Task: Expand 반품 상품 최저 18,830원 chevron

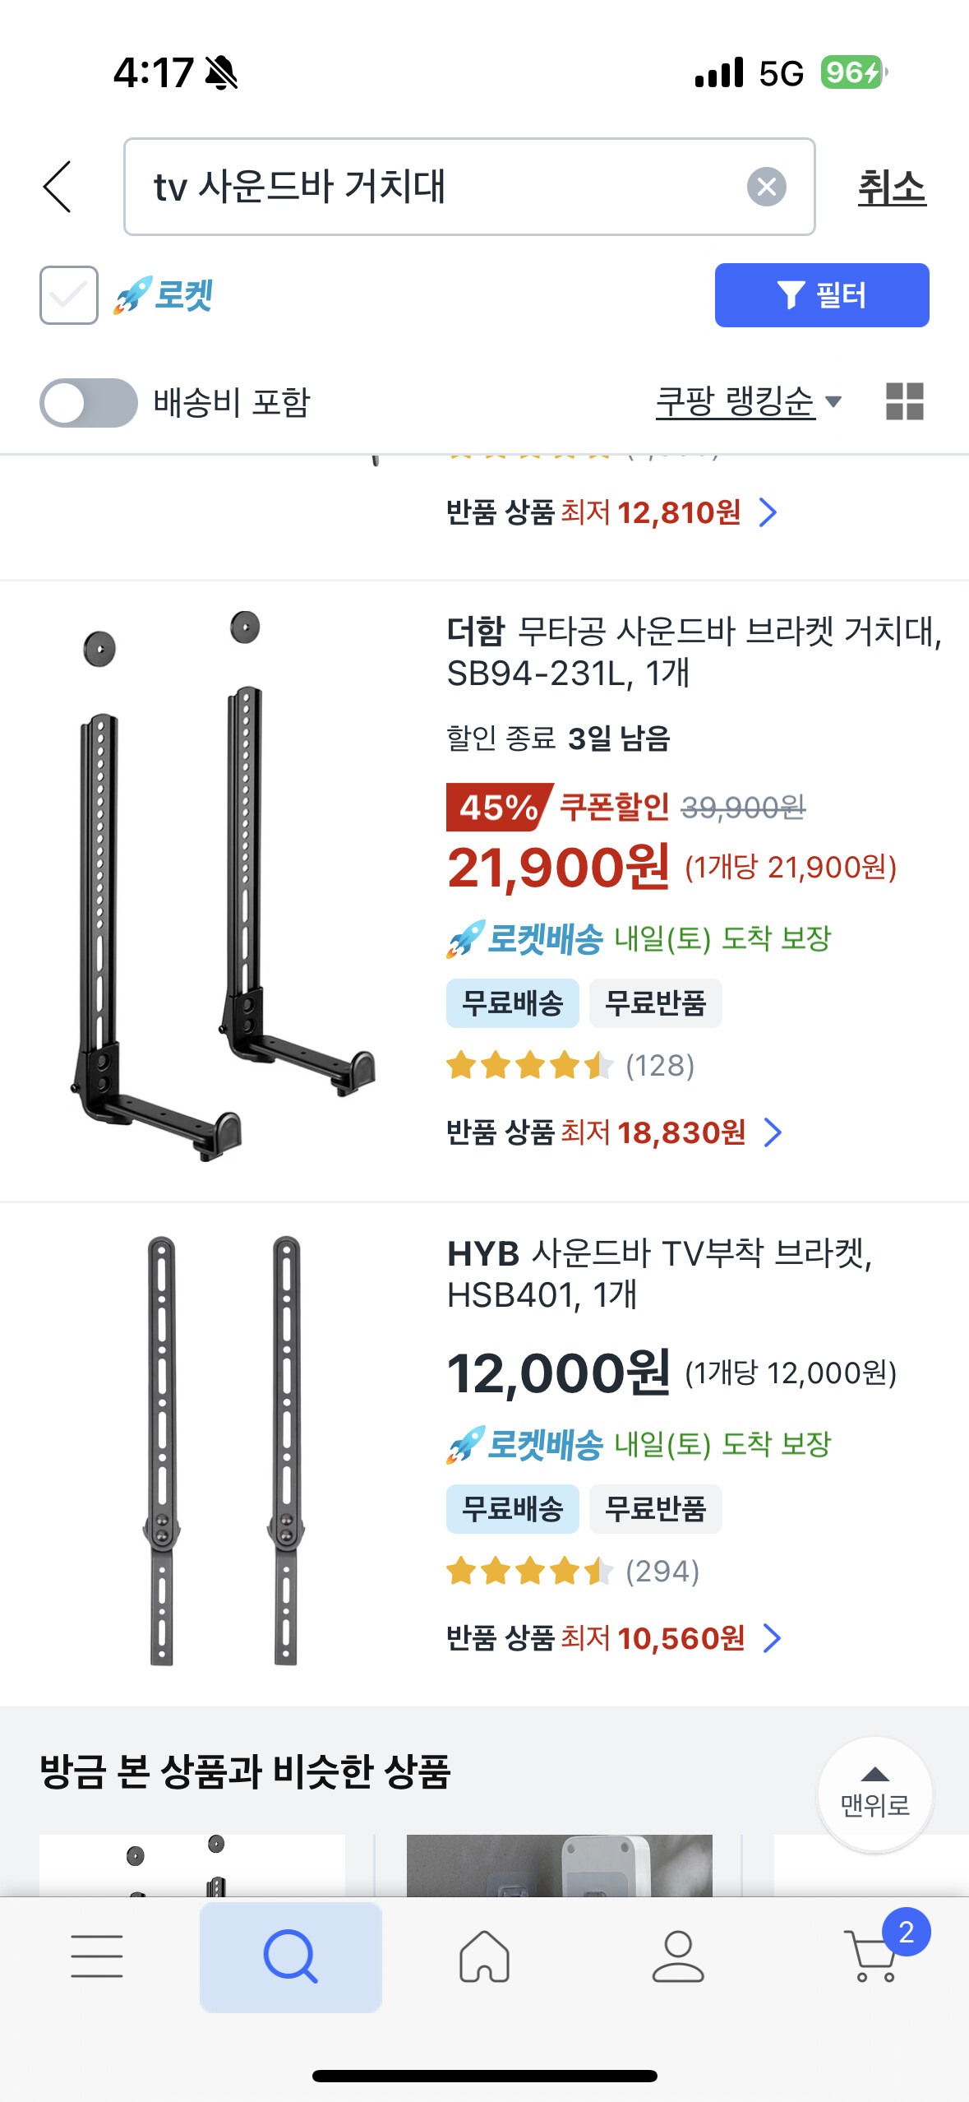Action: 773,1132
